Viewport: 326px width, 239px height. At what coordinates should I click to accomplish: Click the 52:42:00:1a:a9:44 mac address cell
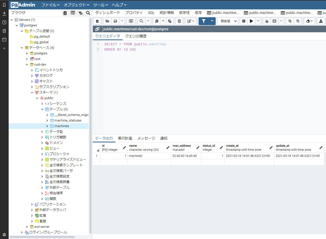pyautogui.click(x=186, y=156)
